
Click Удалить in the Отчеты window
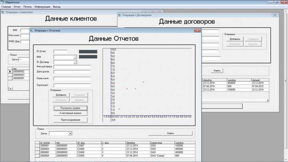(79, 100)
